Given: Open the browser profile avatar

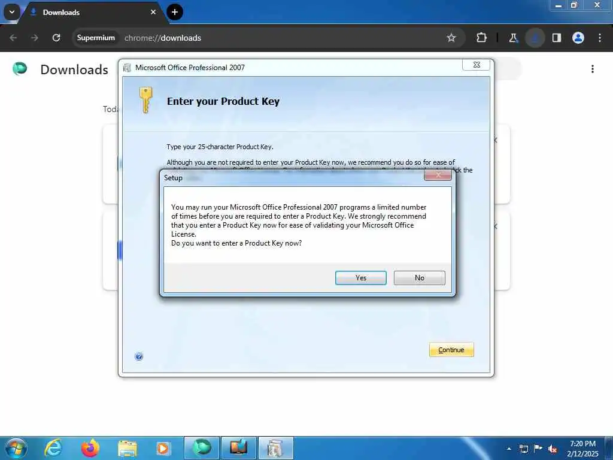Looking at the screenshot, I should (578, 38).
